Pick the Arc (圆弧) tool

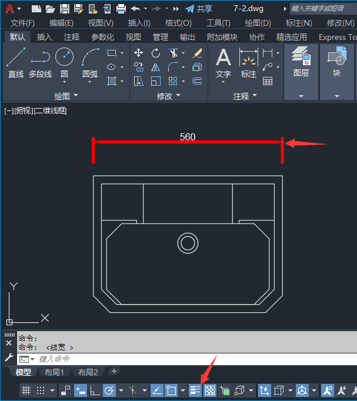coord(90,62)
